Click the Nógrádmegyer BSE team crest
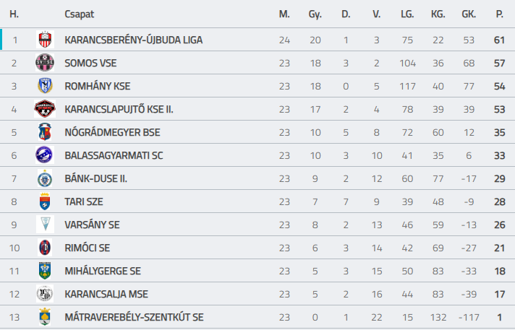 click(x=45, y=132)
